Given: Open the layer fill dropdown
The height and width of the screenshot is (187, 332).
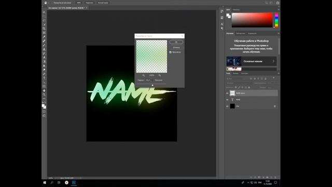Looking at the screenshot, I should pos(270,87).
